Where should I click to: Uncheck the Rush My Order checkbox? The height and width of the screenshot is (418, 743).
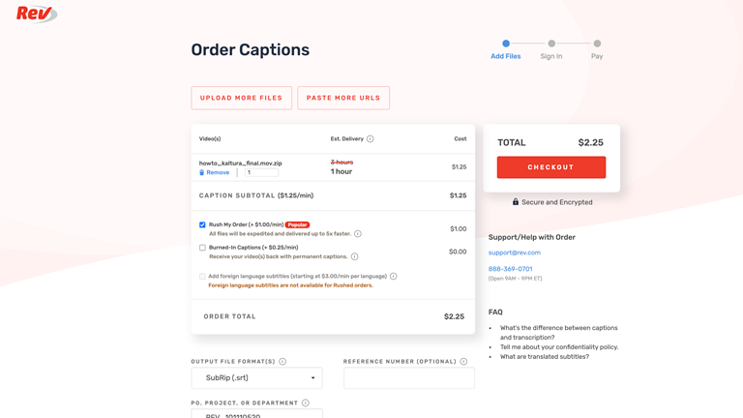click(202, 225)
